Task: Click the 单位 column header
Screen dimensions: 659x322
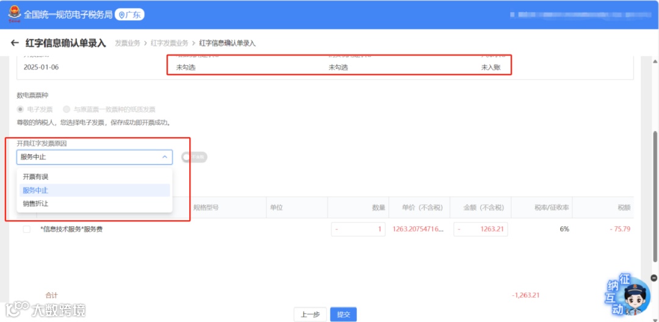Action: coord(276,207)
